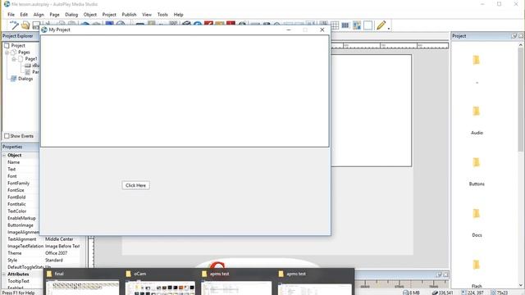Open the Flash folder in Project pane
This screenshot has width=525, height=295.
[477, 265]
